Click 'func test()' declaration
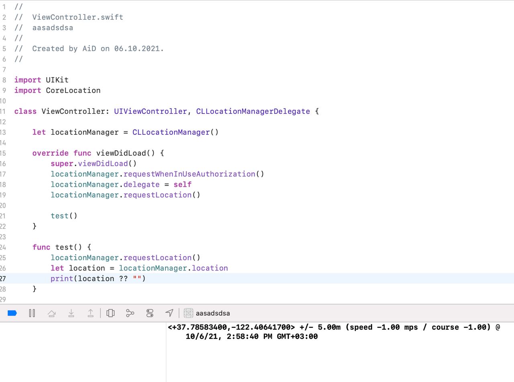The image size is (514, 382). pos(62,247)
